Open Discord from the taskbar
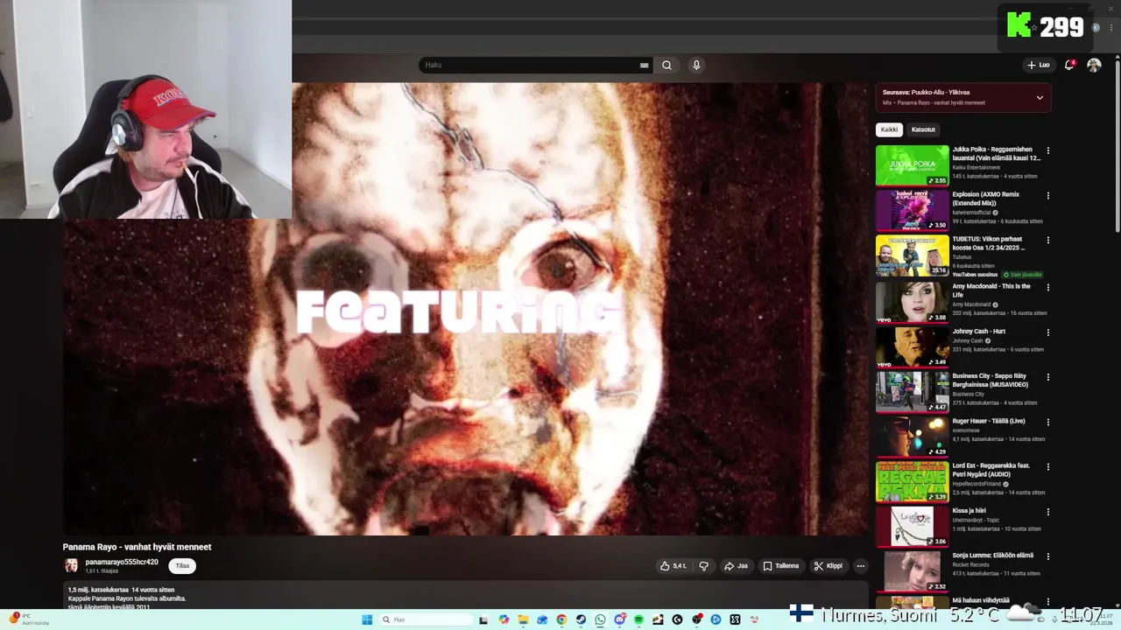This screenshot has height=630, width=1121. coord(620,619)
